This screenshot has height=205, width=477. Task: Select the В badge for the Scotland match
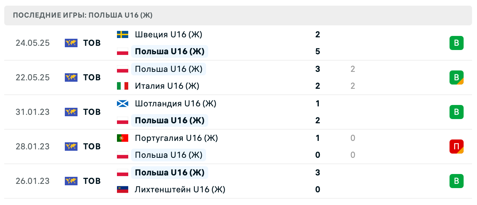coord(457,112)
